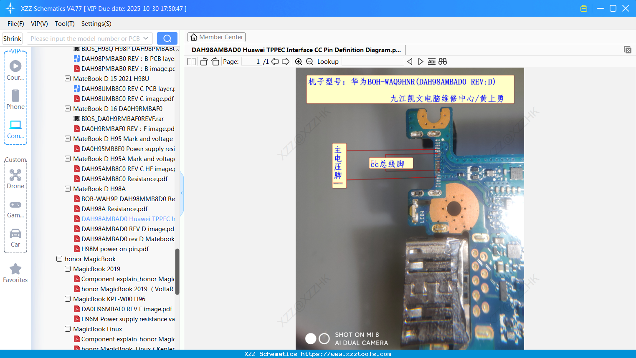Open H98M power on pin.pdf
This screenshot has width=636, height=358.
coord(111,249)
